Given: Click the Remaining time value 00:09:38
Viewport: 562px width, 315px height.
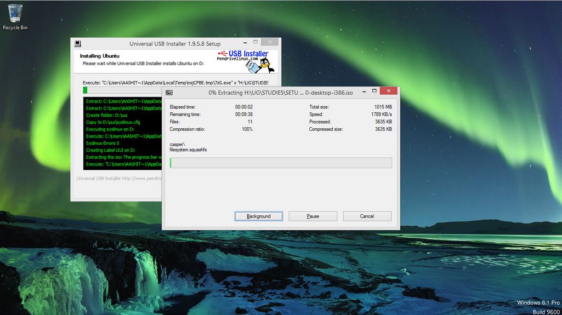Looking at the screenshot, I should click(x=244, y=114).
